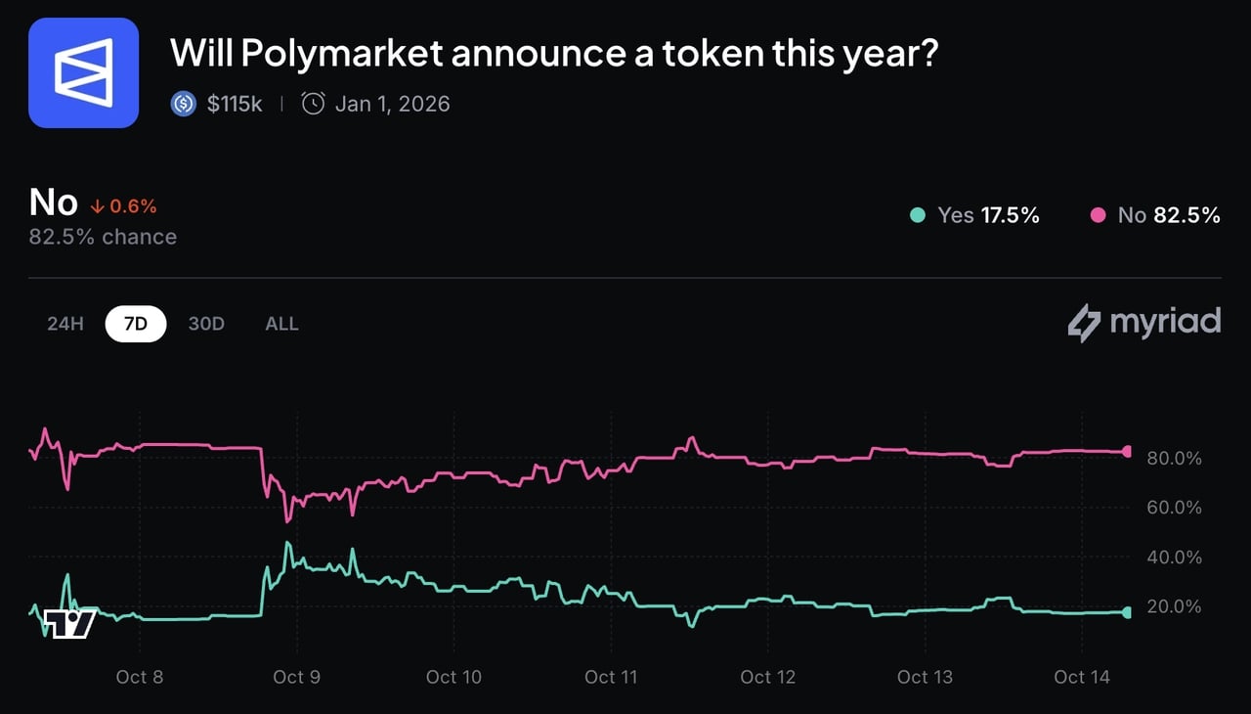Click the latest pink data point marker

click(x=1126, y=452)
